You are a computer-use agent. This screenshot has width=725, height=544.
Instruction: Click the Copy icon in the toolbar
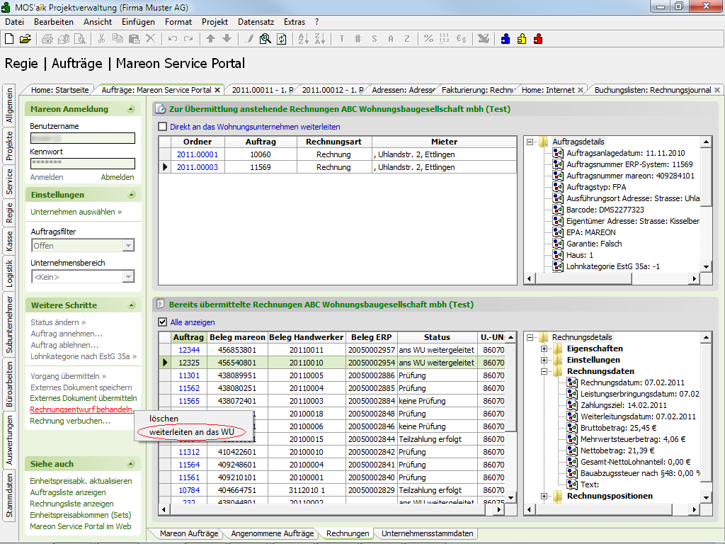pos(118,40)
